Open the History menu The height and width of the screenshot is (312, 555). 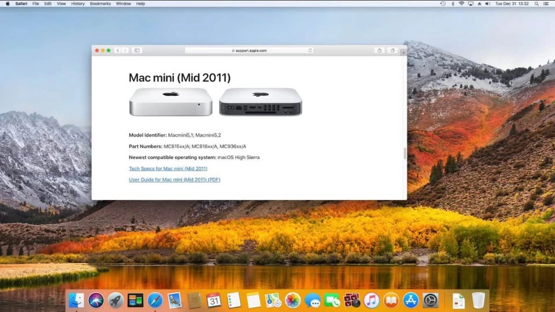pyautogui.click(x=78, y=3)
